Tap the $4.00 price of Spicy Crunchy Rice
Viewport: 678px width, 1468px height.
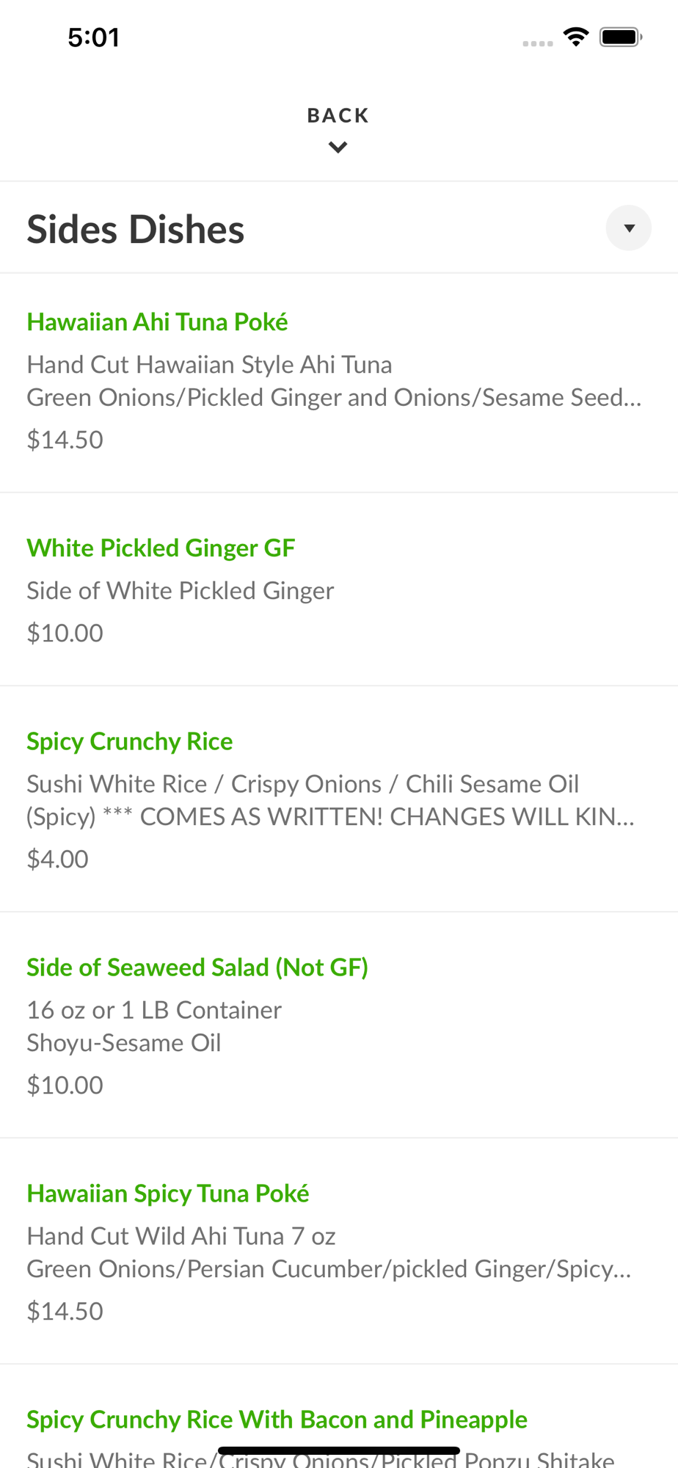pos(58,859)
